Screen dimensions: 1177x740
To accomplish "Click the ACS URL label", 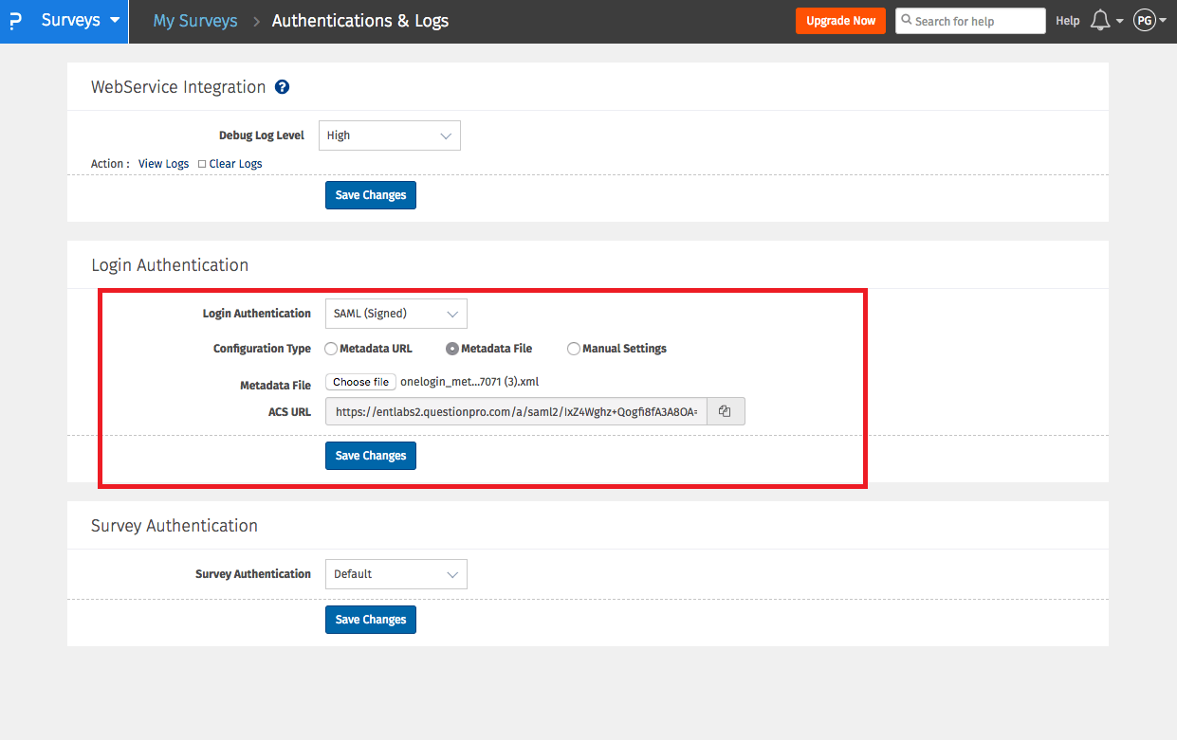I will point(289,411).
